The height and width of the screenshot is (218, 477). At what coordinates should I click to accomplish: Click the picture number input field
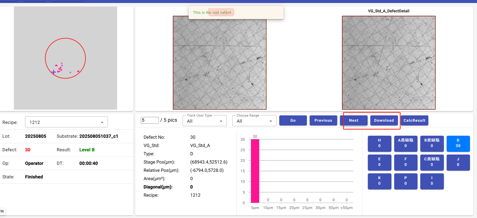coord(150,120)
